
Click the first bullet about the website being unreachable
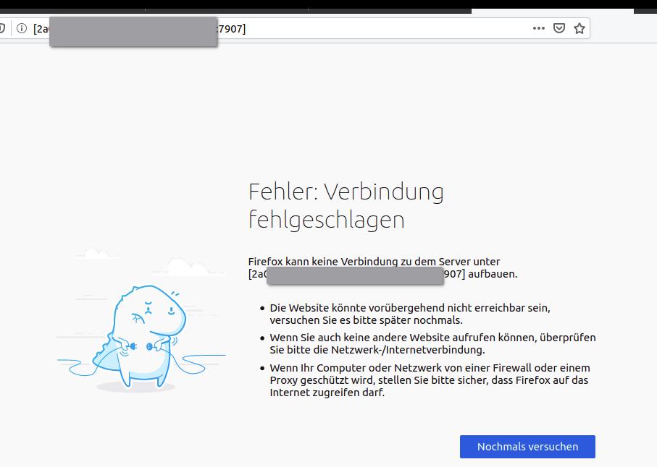pyautogui.click(x=406, y=313)
